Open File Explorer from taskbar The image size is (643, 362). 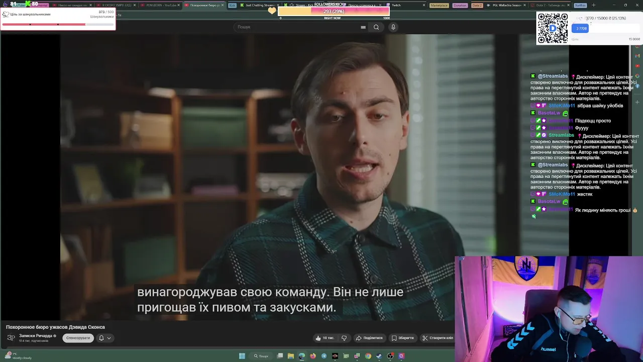pos(291,356)
